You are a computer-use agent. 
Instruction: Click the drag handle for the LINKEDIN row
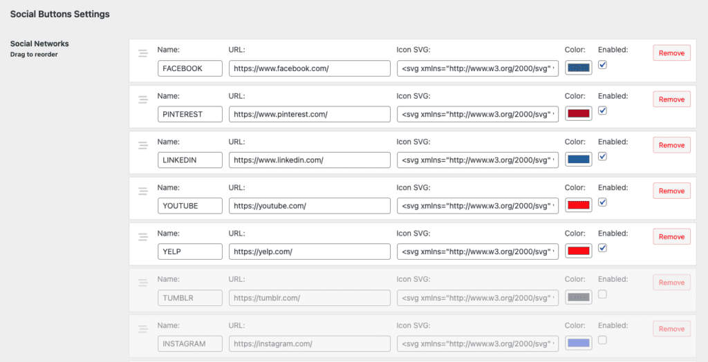click(x=143, y=145)
